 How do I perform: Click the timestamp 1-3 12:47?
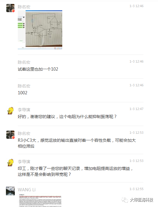136,109
